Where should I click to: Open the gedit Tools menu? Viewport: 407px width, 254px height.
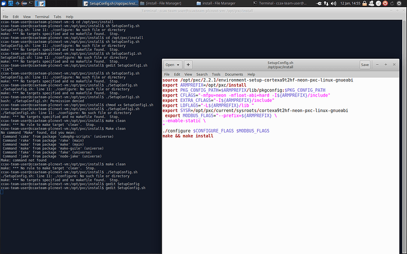coord(216,74)
